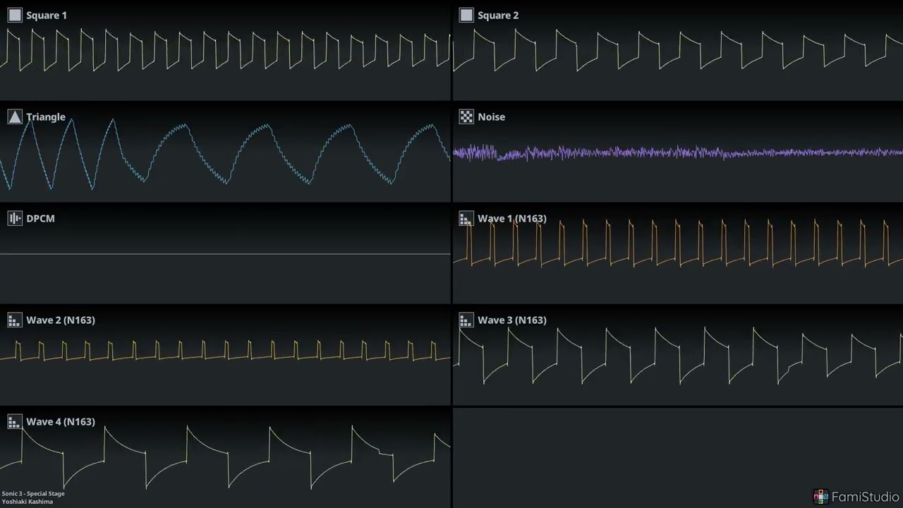The image size is (903, 508).
Task: Select the "Wave 2 (N163)" label
Action: tap(61, 320)
